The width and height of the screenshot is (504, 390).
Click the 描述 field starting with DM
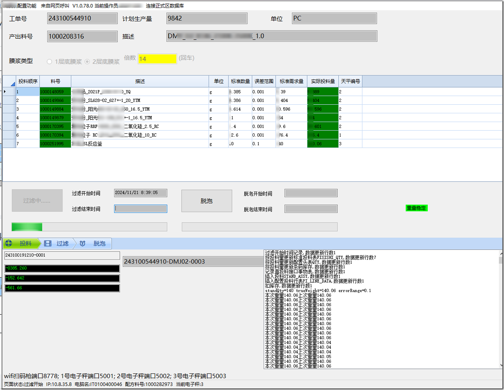272,36
